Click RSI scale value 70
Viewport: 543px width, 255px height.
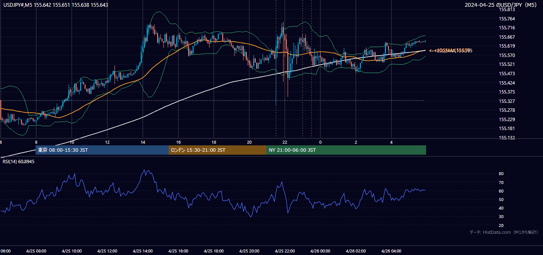tap(501, 182)
